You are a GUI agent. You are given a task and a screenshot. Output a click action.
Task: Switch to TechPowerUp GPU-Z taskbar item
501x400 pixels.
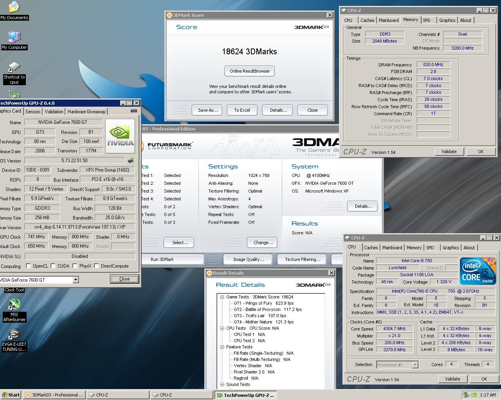pyautogui.click(x=246, y=395)
